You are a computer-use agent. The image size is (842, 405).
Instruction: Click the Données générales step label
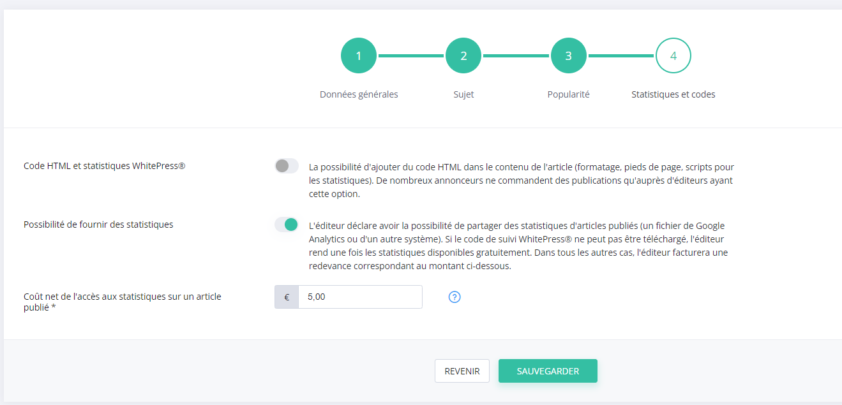coord(359,94)
